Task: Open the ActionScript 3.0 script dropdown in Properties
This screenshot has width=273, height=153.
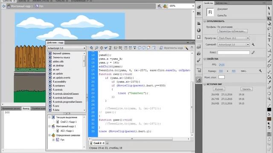Action: pyautogui.click(x=234, y=45)
